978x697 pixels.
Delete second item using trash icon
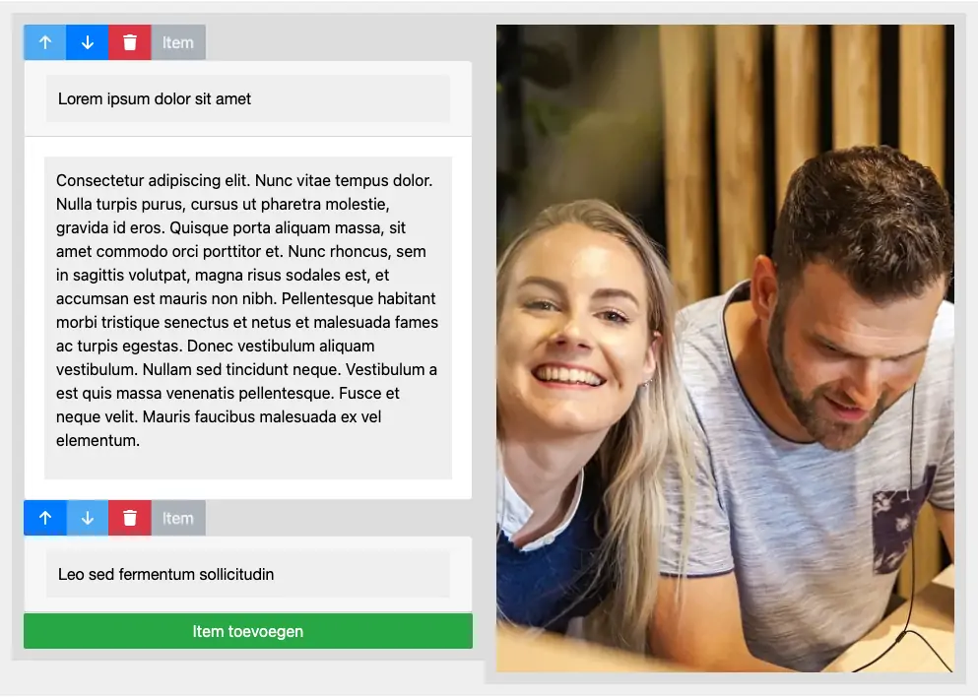click(x=130, y=518)
